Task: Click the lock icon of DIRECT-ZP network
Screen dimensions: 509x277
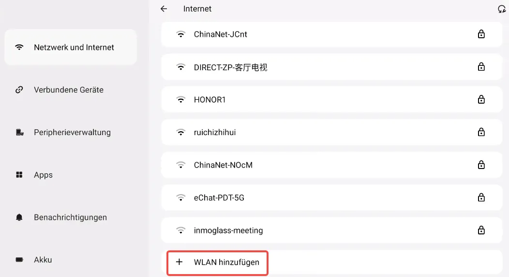Action: [481, 67]
